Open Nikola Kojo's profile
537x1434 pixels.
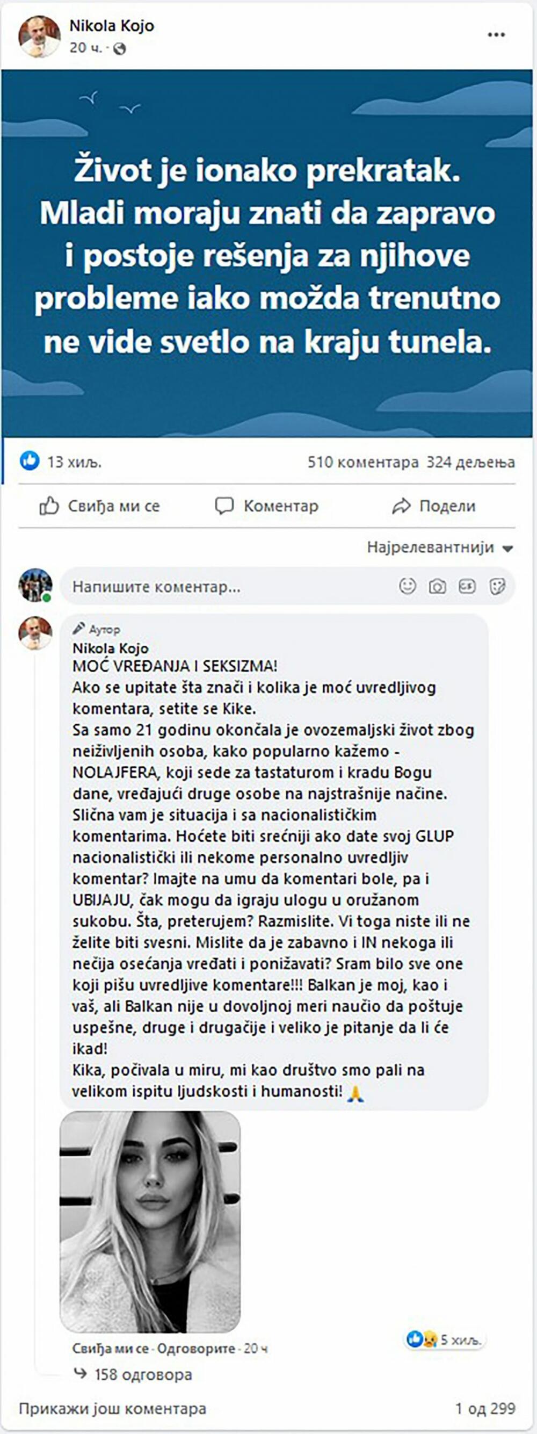pyautogui.click(x=111, y=25)
